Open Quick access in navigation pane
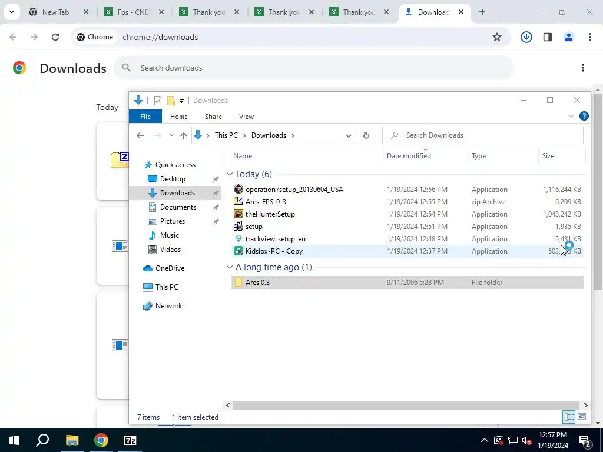Image resolution: width=603 pixels, height=452 pixels. coord(175,165)
